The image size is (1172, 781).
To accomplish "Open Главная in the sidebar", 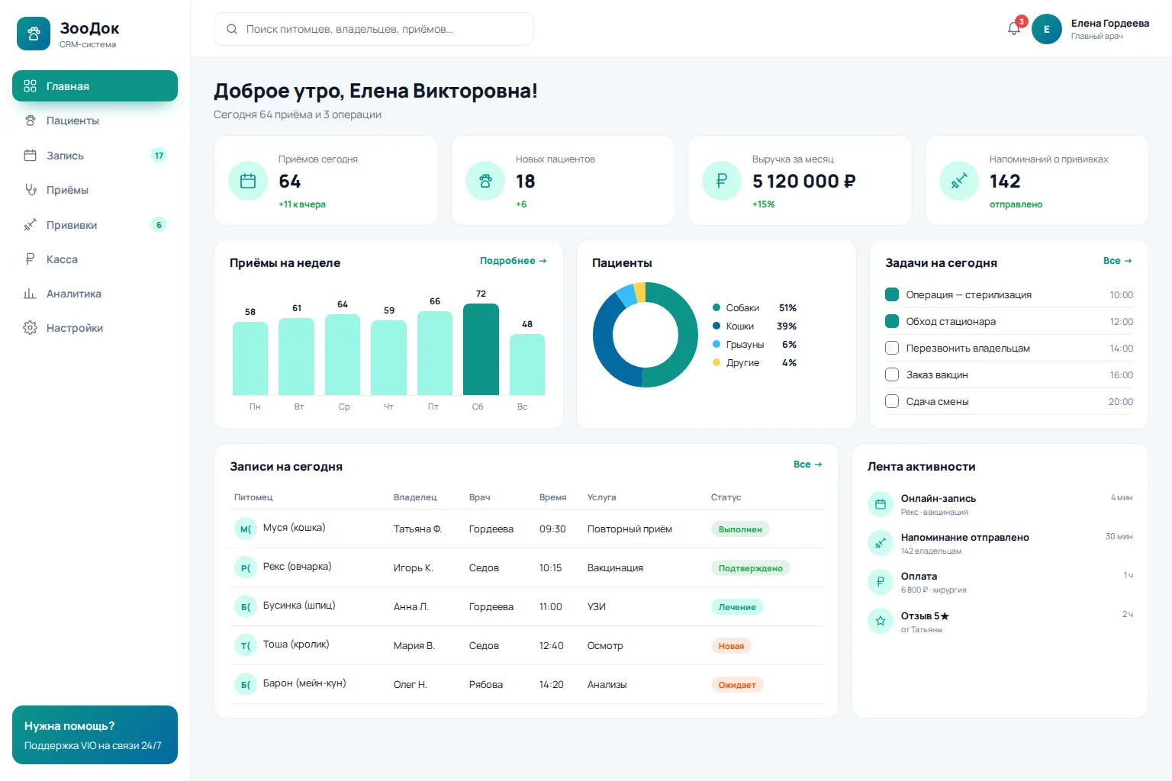I will (95, 85).
